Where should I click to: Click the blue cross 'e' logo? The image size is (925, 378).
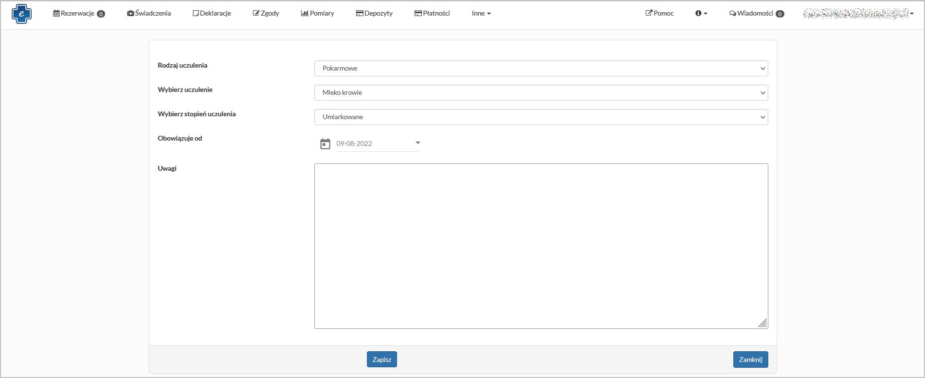(x=21, y=14)
